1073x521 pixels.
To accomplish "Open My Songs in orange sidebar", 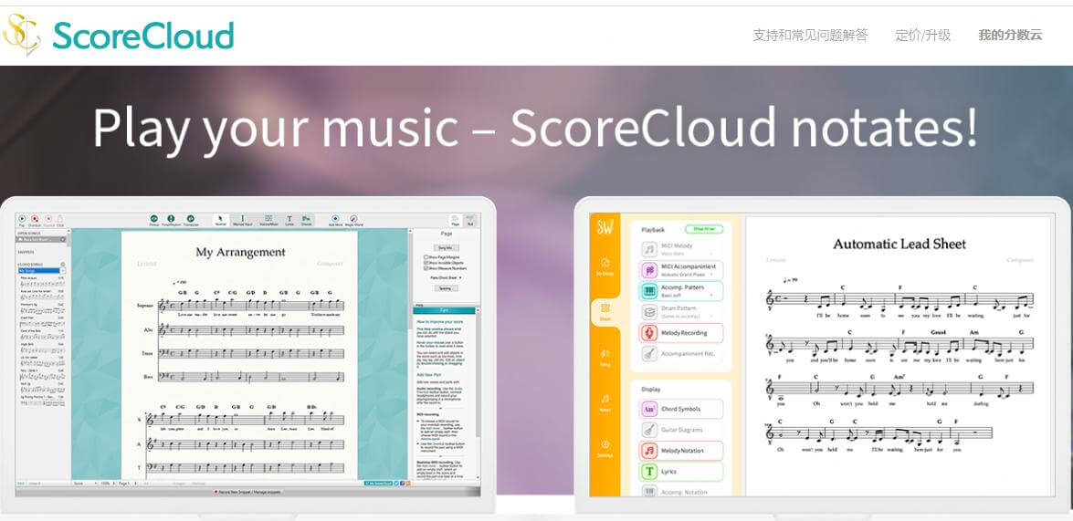I will pos(605,267).
